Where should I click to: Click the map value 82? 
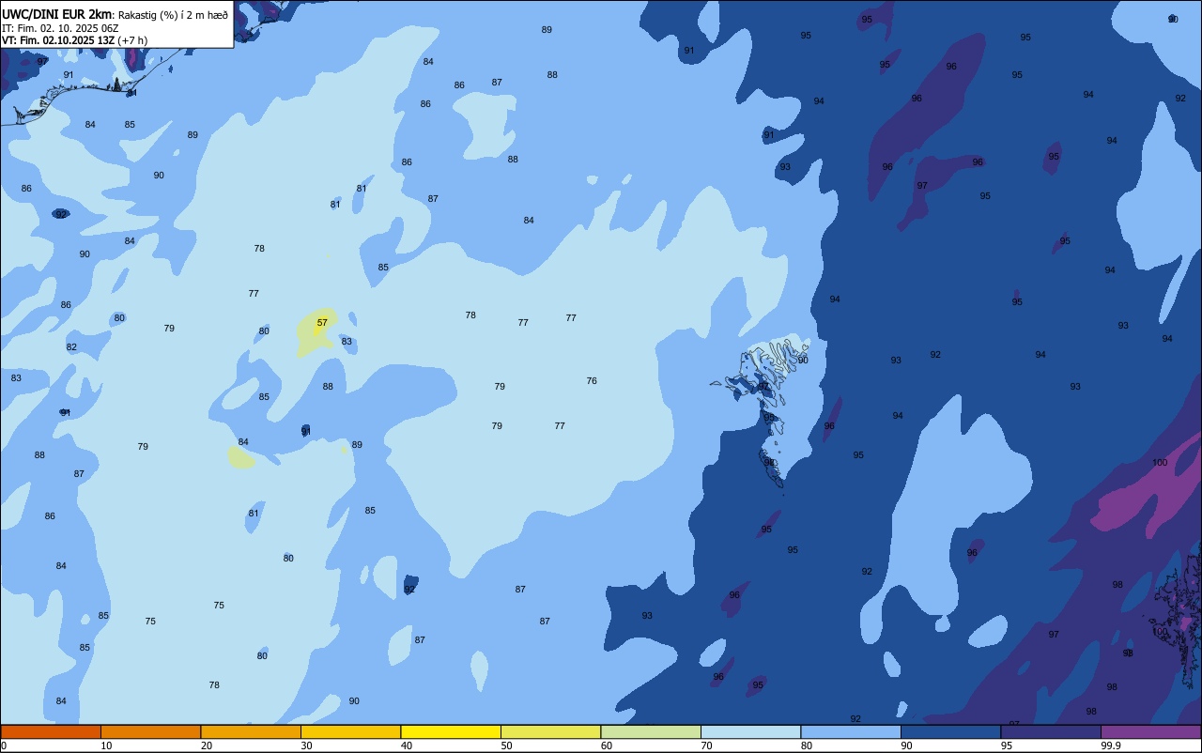[x=71, y=346]
